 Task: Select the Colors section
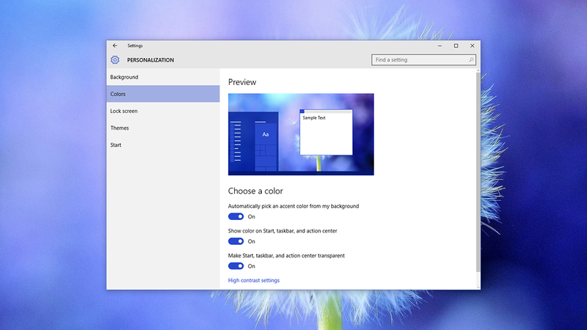click(x=163, y=94)
